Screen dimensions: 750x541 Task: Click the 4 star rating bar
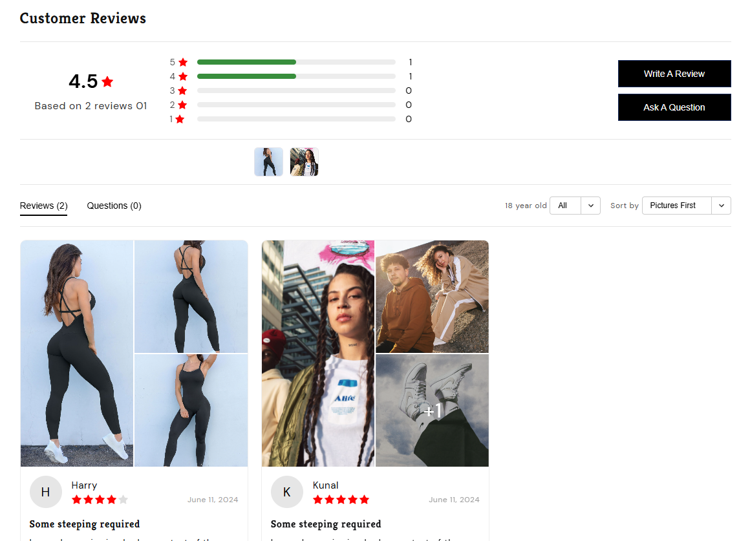tap(296, 76)
